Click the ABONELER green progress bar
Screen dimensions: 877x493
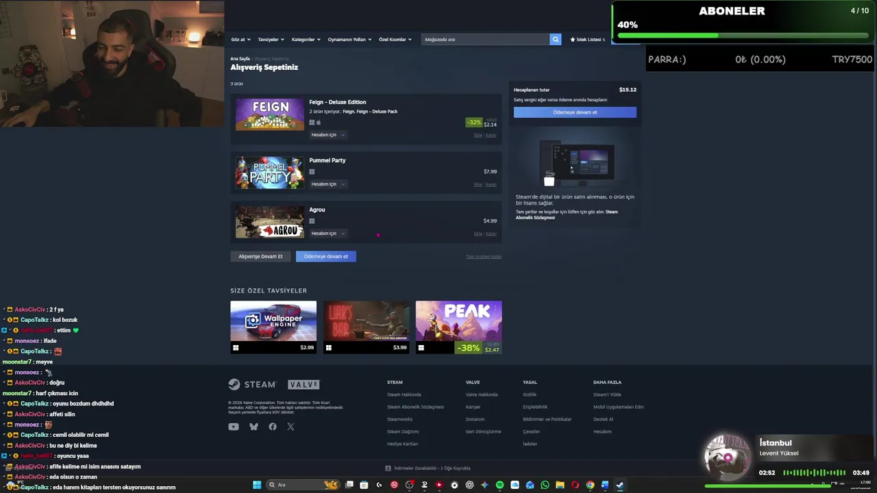743,35
